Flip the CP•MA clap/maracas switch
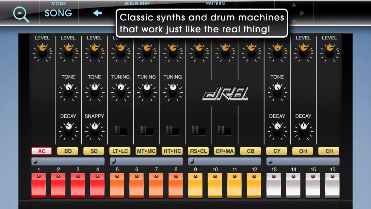Image resolution: width=371 pixels, height=209 pixels. pyautogui.click(x=224, y=130)
